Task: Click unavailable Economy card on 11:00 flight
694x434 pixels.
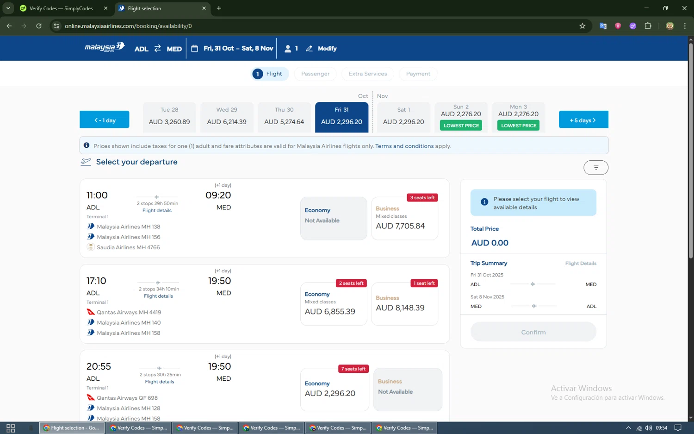Action: [334, 218]
